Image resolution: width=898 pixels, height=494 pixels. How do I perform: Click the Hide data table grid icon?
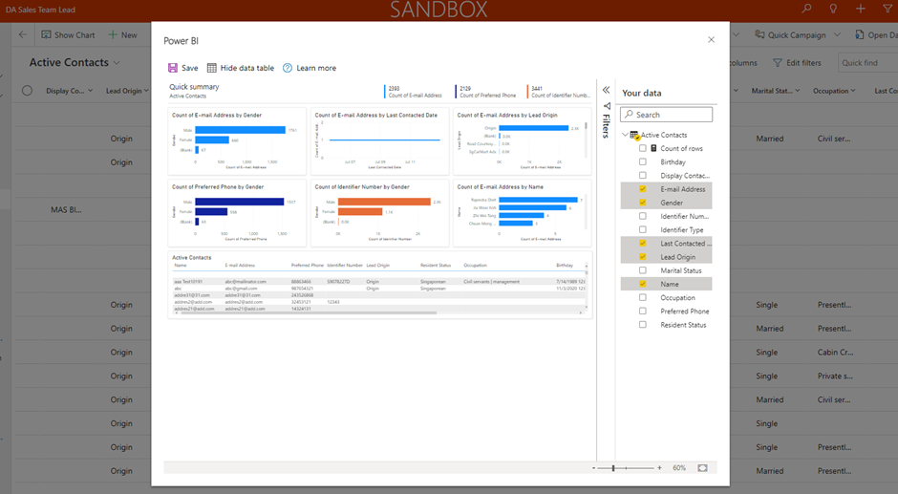[212, 68]
